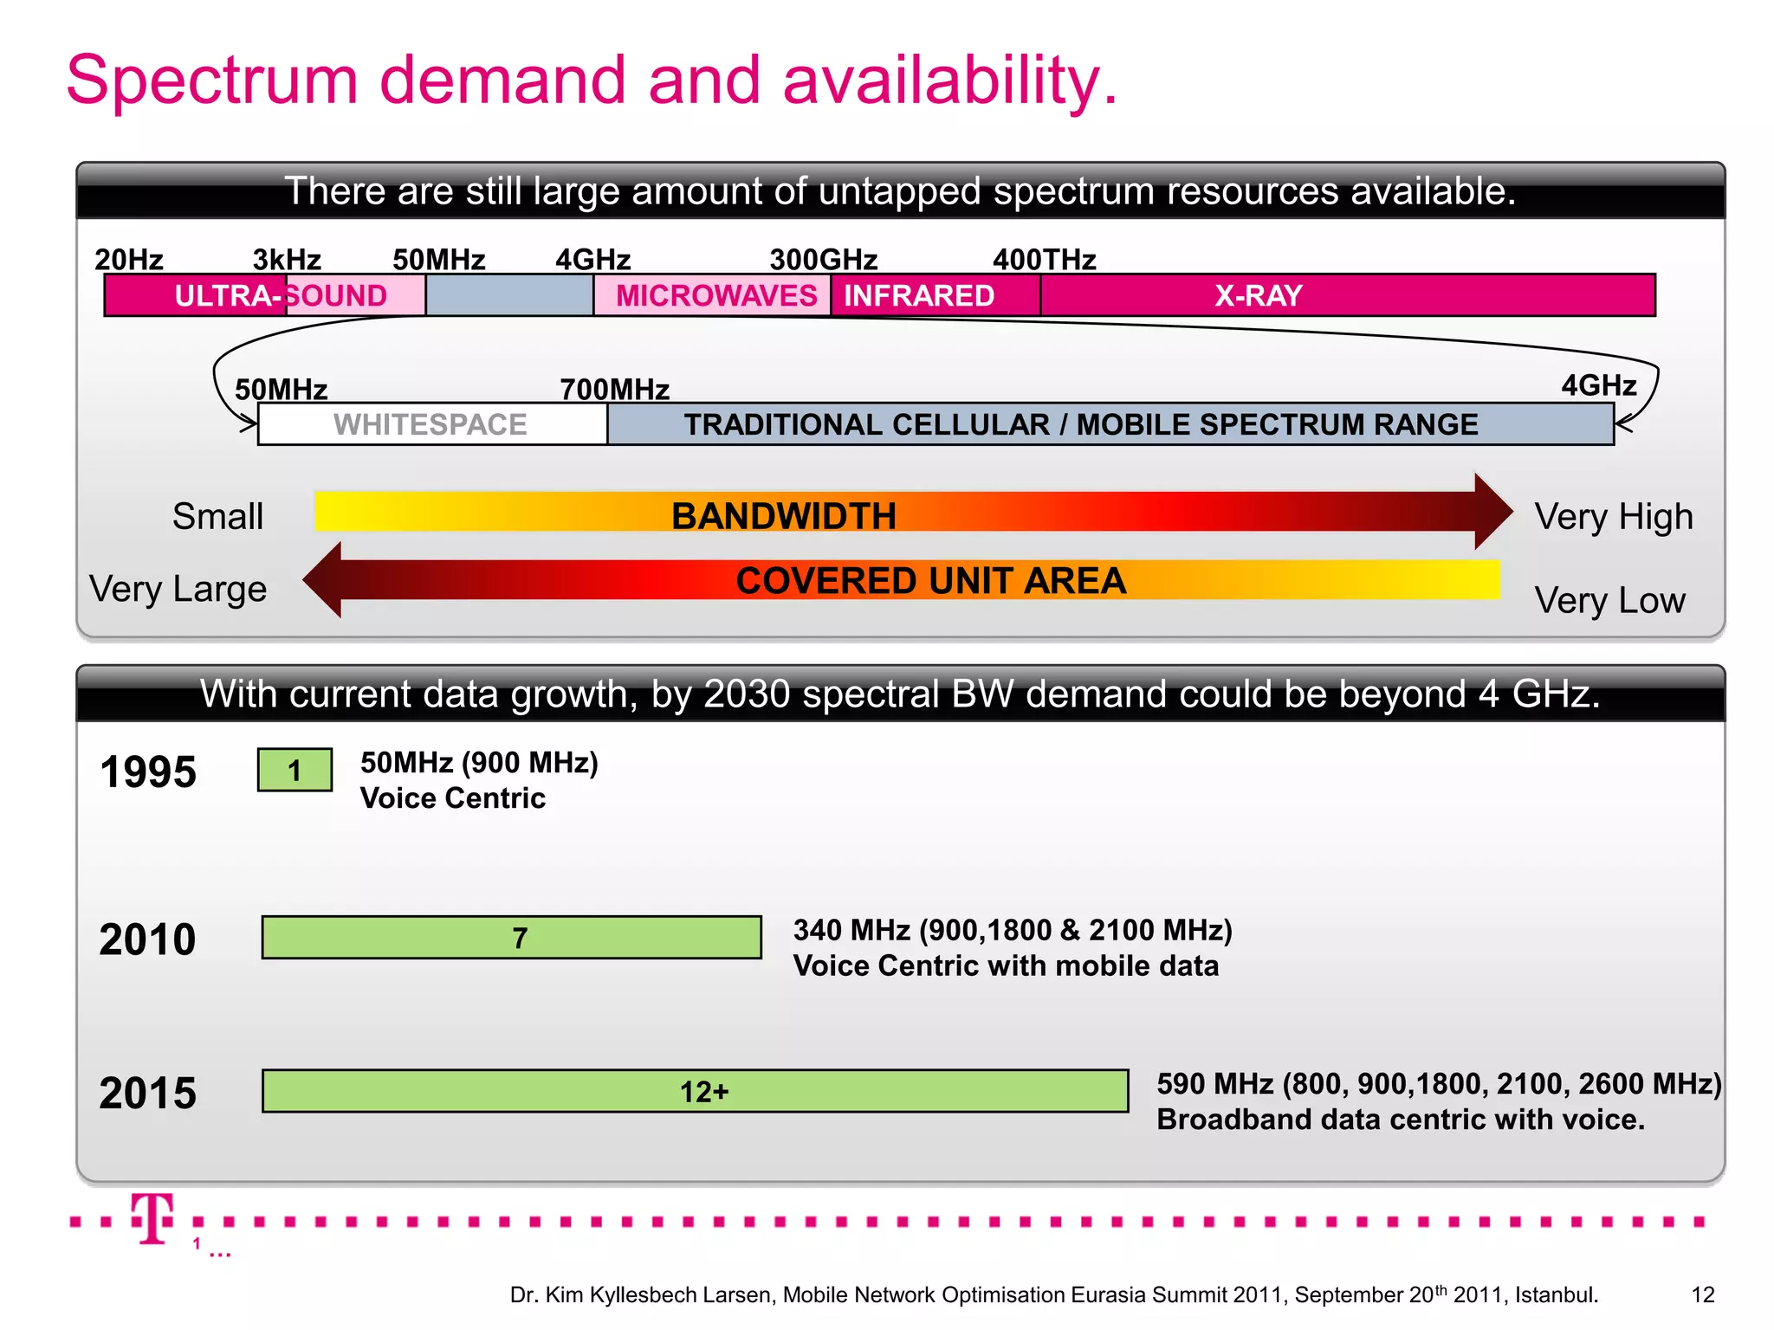Click the green 1995 bar labeled 1
Screen dimensions: 1774x1330
tap(295, 770)
